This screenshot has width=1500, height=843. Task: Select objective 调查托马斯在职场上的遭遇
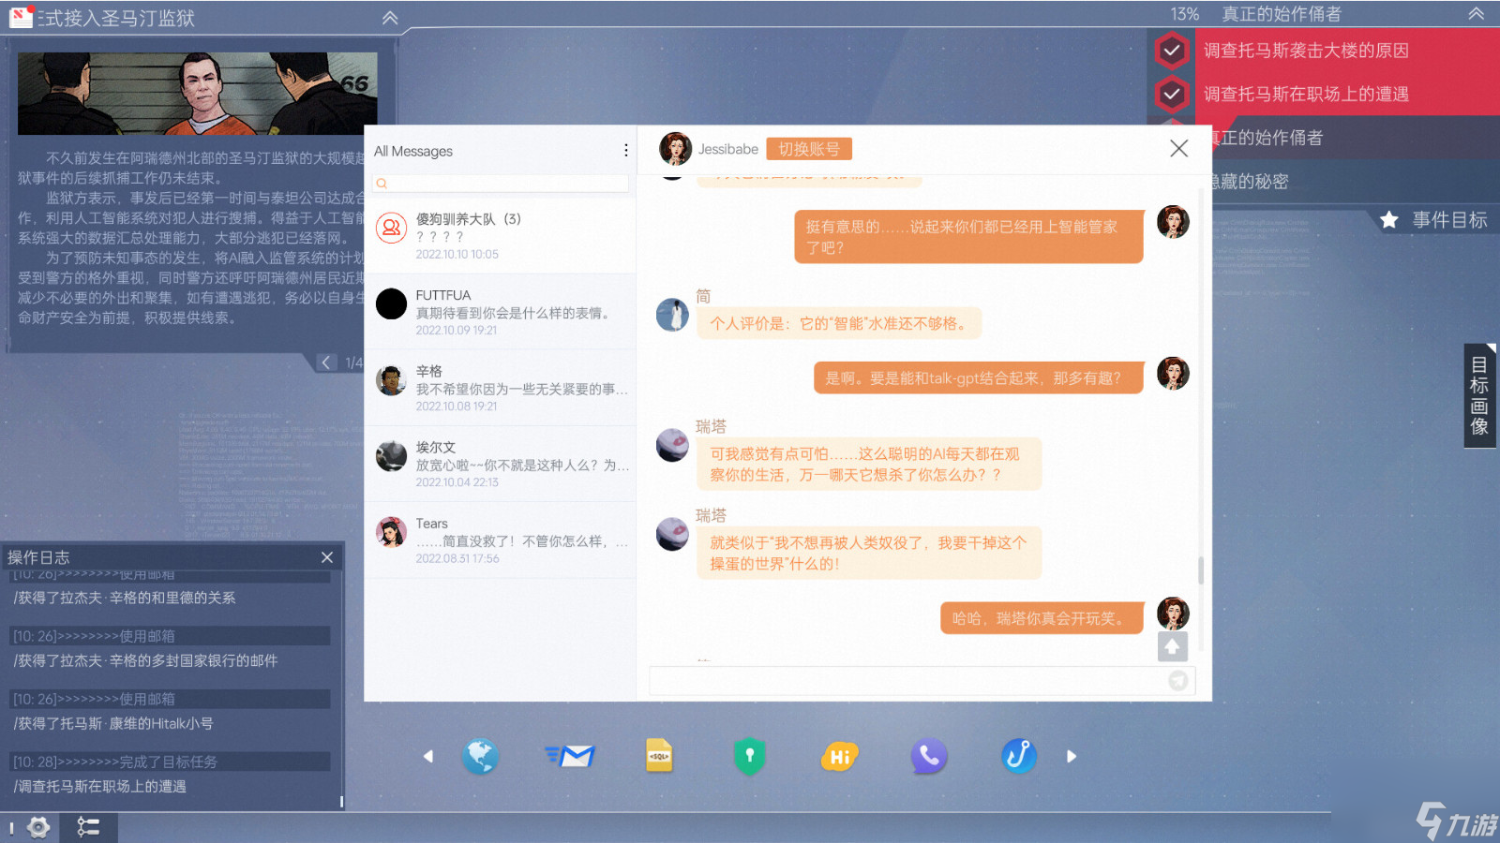coord(1306,94)
